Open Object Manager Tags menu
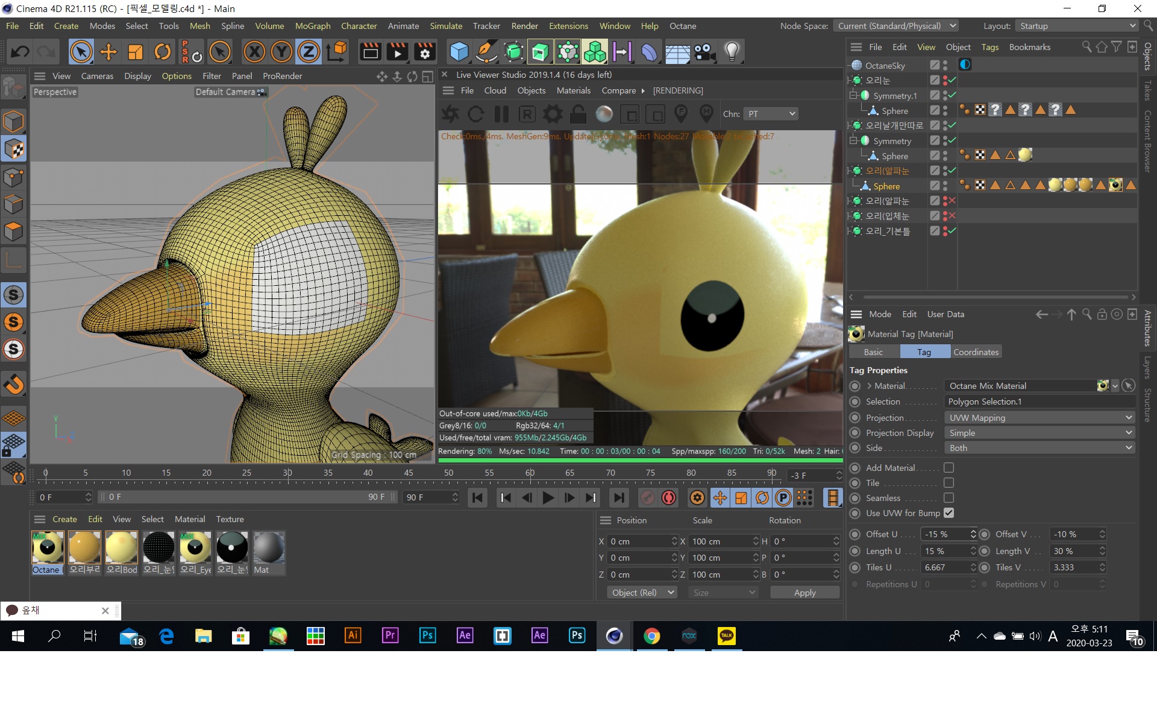Screen dimensions: 1157x709 point(989,47)
